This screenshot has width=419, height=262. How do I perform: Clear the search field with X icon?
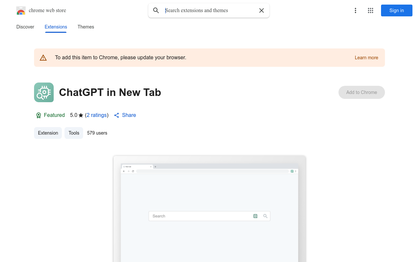click(x=262, y=10)
